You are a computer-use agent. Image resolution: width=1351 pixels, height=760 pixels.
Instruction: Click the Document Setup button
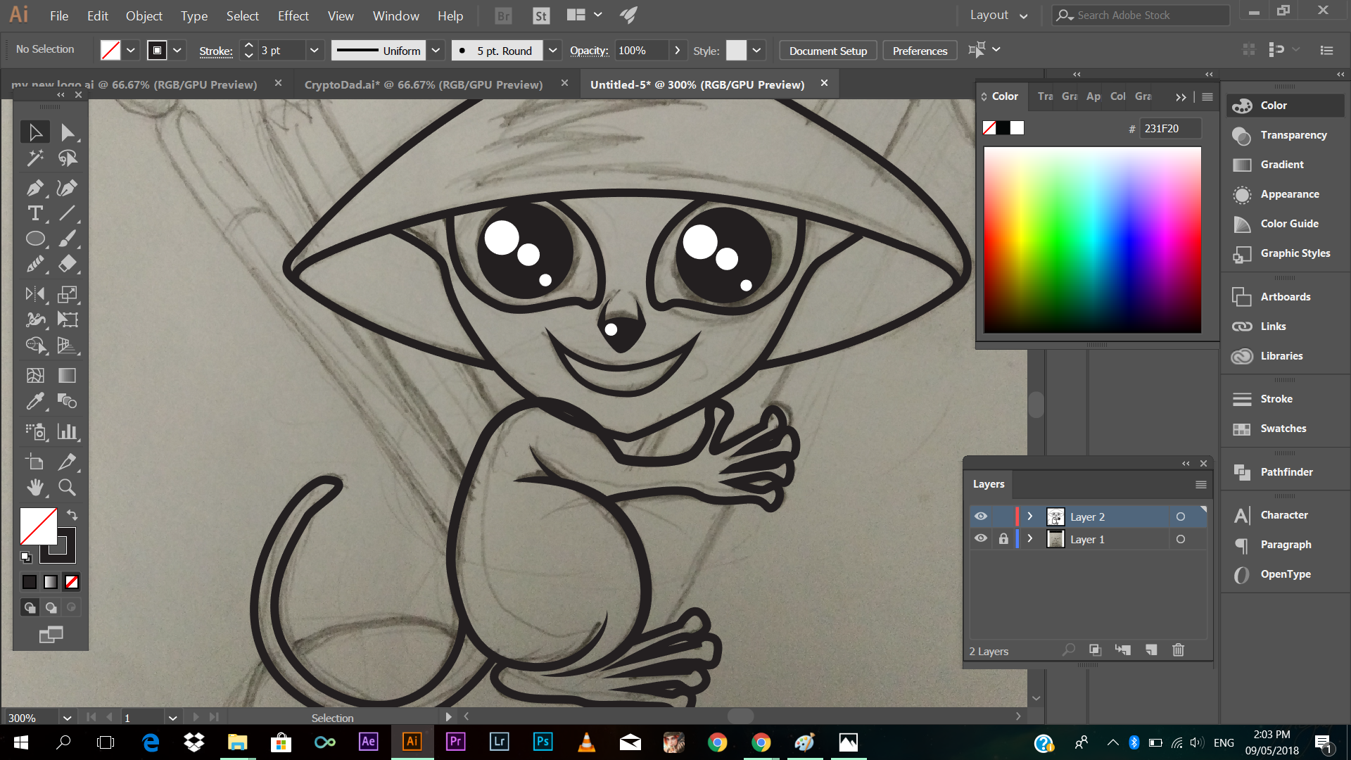828,51
